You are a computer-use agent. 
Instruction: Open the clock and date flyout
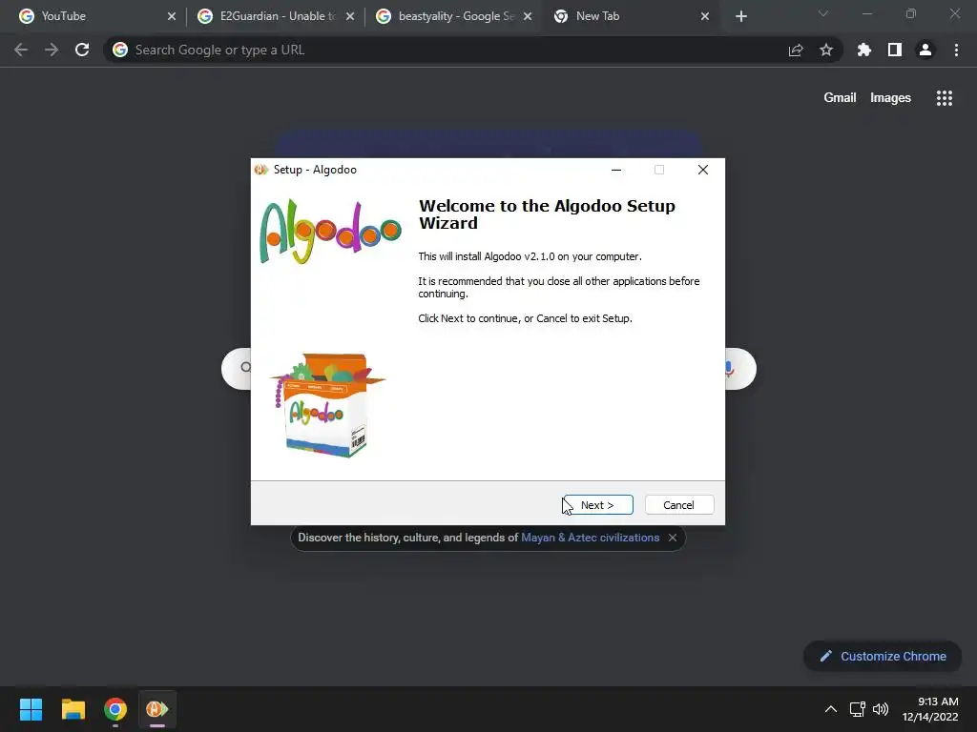(x=930, y=709)
